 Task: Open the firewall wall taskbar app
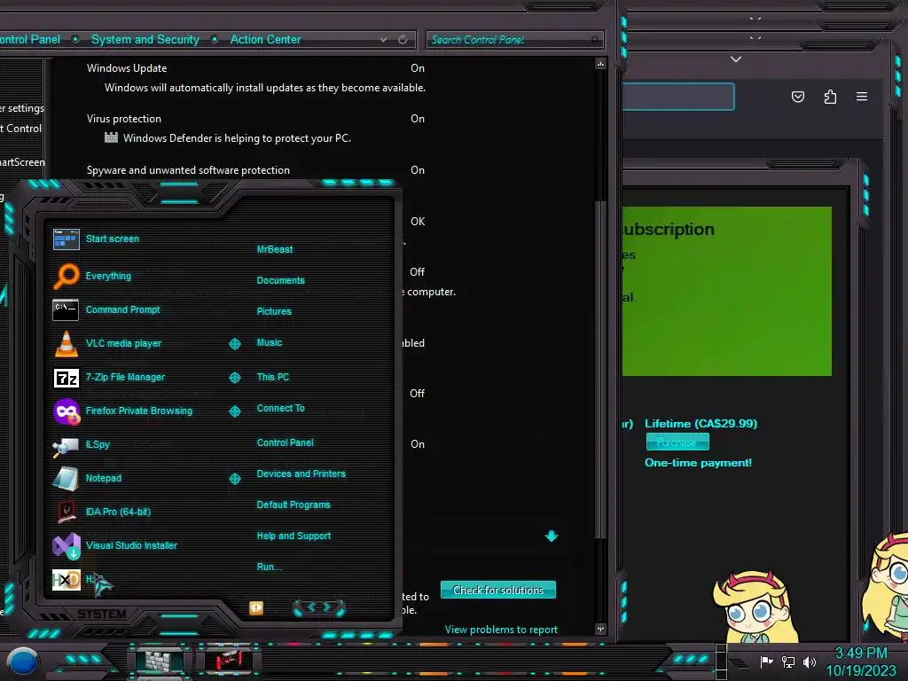coord(160,660)
